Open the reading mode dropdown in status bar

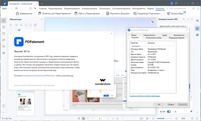(148, 118)
